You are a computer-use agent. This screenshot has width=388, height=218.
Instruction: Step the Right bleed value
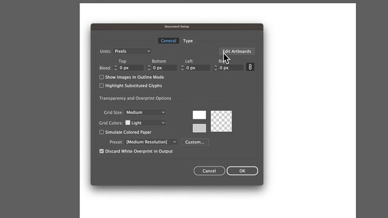pyautogui.click(x=216, y=68)
